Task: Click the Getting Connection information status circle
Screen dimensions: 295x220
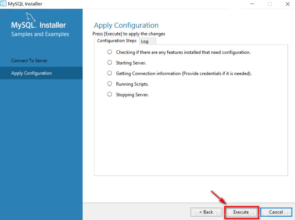Action: (x=109, y=73)
